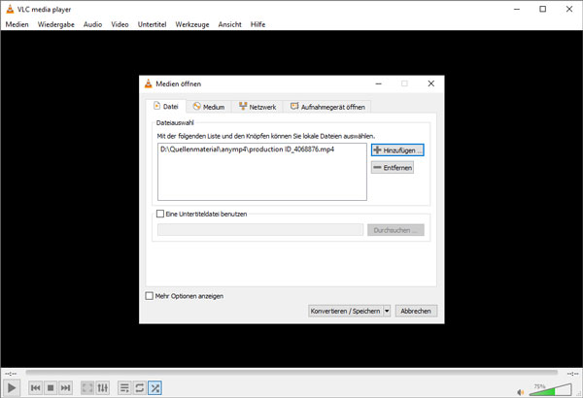Viewport: 583px width, 398px height.
Task: Open the Untertitel menu
Action: 153,24
